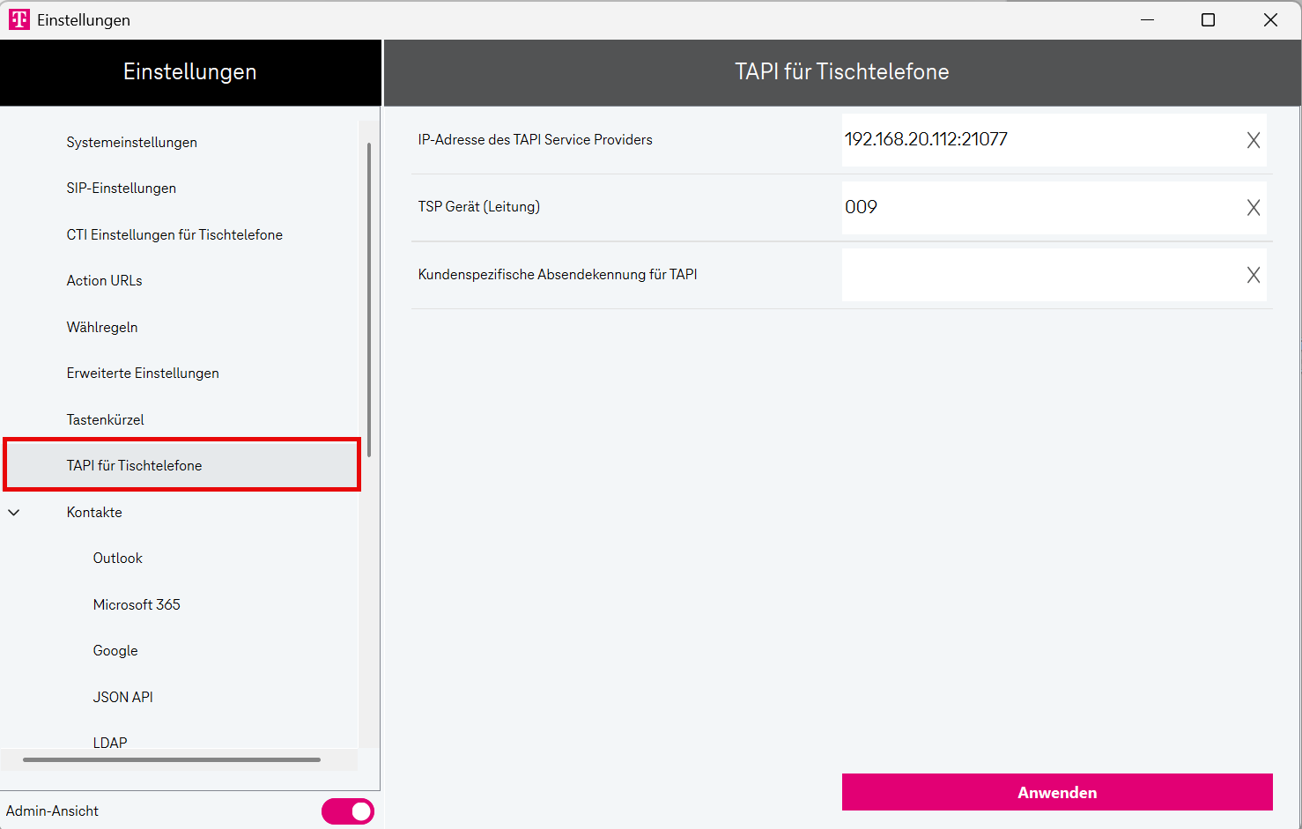Edit the IP address input field
The image size is (1302, 829).
click(1039, 140)
